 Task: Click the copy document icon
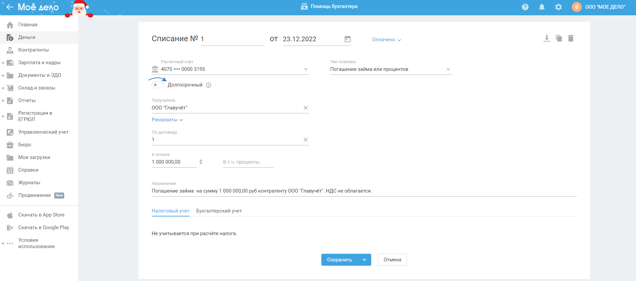pyautogui.click(x=559, y=38)
